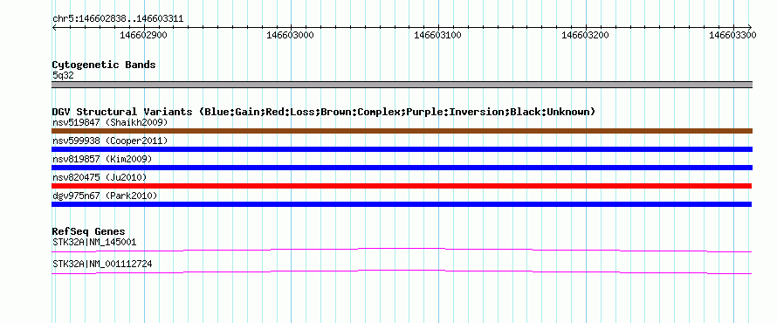Click the magenta STK32A|NM_145001 transcript line
This screenshot has width=777, height=323.
click(402, 251)
